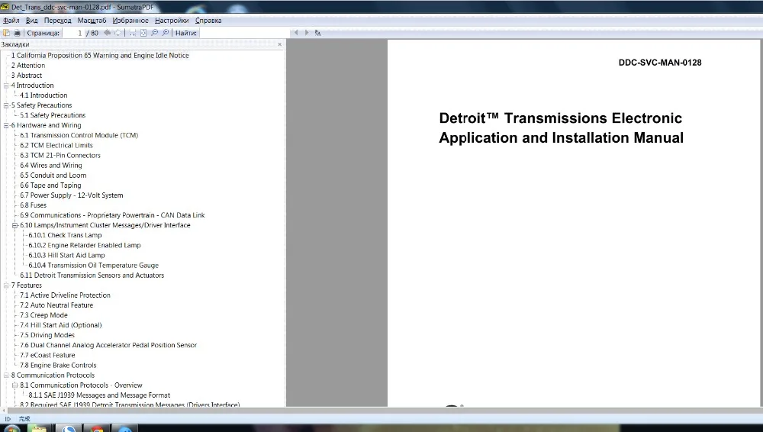Select the 2 Attention bookmark

[27, 66]
